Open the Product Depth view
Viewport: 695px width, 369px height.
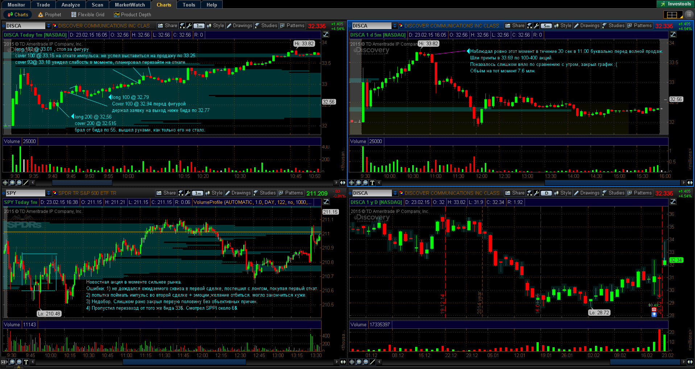132,14
